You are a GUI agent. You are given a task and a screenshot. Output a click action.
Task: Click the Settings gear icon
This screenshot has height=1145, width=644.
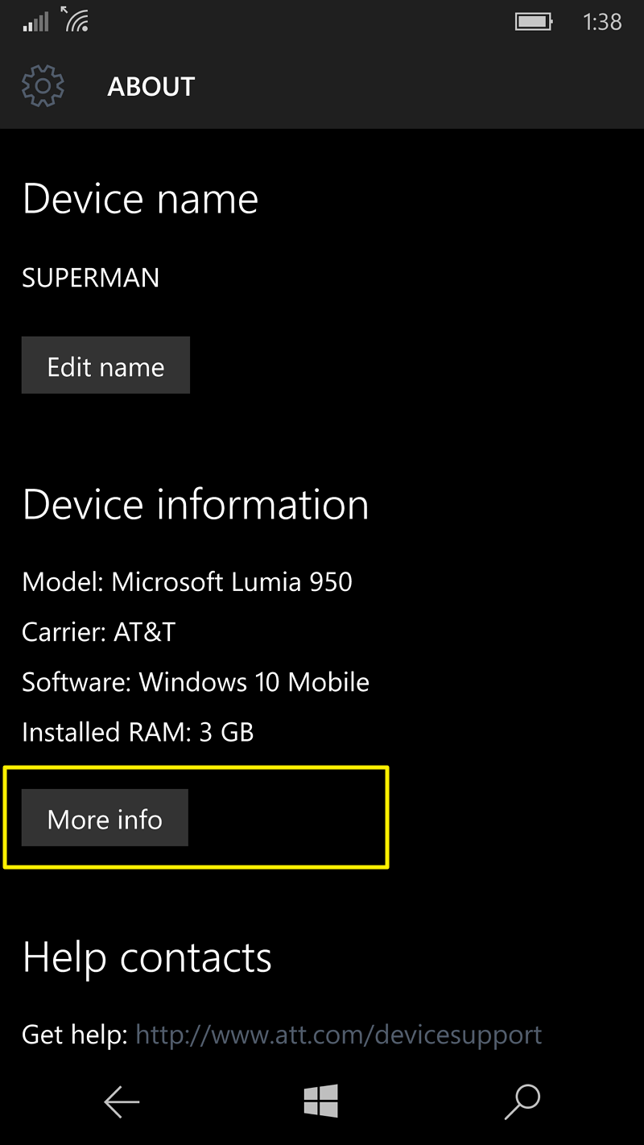(x=43, y=85)
